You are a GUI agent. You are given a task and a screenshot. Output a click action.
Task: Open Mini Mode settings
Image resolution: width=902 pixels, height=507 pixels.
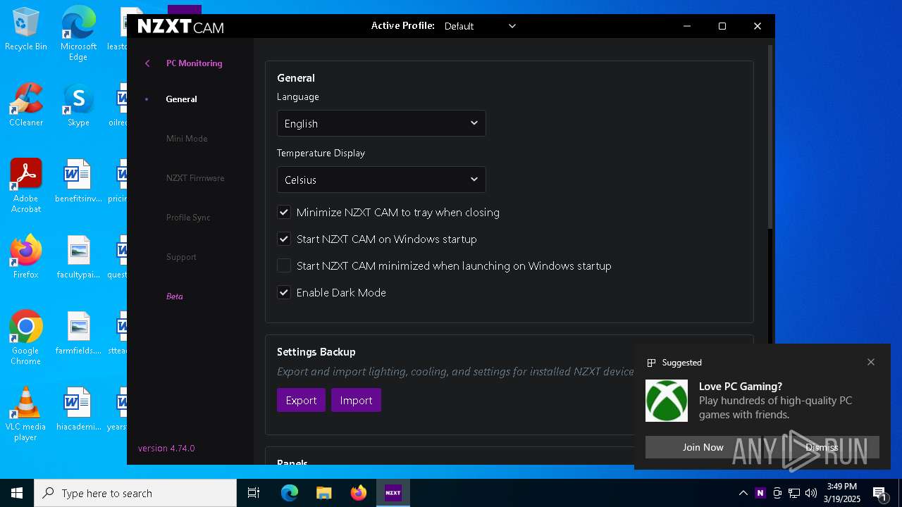(187, 139)
